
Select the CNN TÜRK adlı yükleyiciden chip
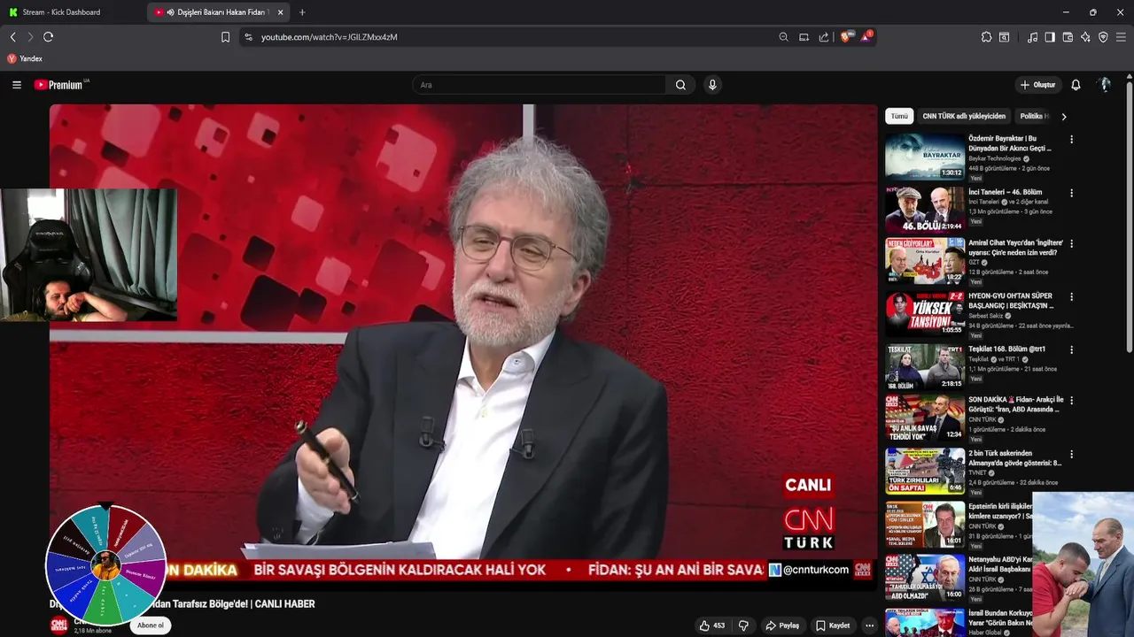coord(964,116)
